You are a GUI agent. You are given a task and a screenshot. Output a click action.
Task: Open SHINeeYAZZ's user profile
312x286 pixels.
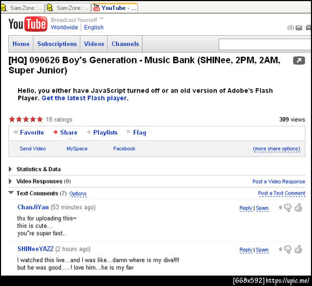[35, 249]
